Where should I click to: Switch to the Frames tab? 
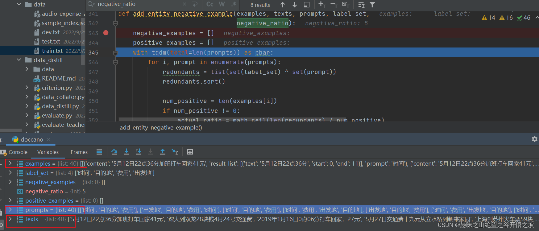coord(79,152)
